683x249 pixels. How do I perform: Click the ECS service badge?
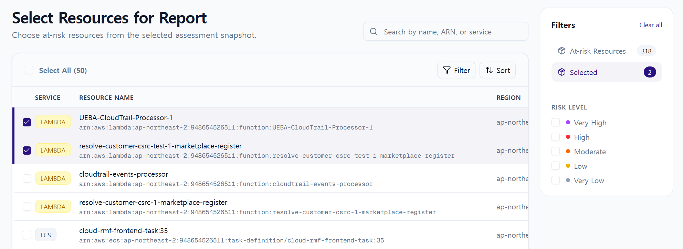pyautogui.click(x=45, y=235)
